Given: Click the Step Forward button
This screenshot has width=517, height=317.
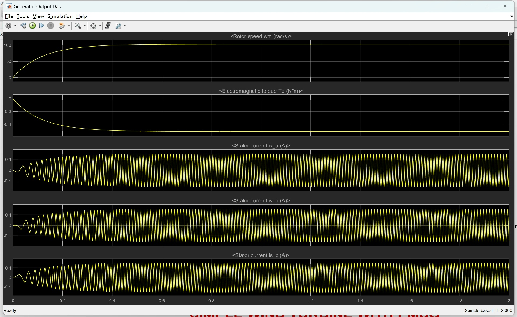Looking at the screenshot, I should pos(41,26).
